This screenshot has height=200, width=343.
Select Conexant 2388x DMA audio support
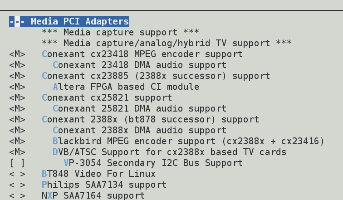coord(139,131)
